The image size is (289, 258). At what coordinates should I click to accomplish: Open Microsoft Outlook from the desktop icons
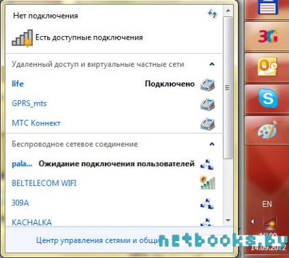[x=268, y=67]
